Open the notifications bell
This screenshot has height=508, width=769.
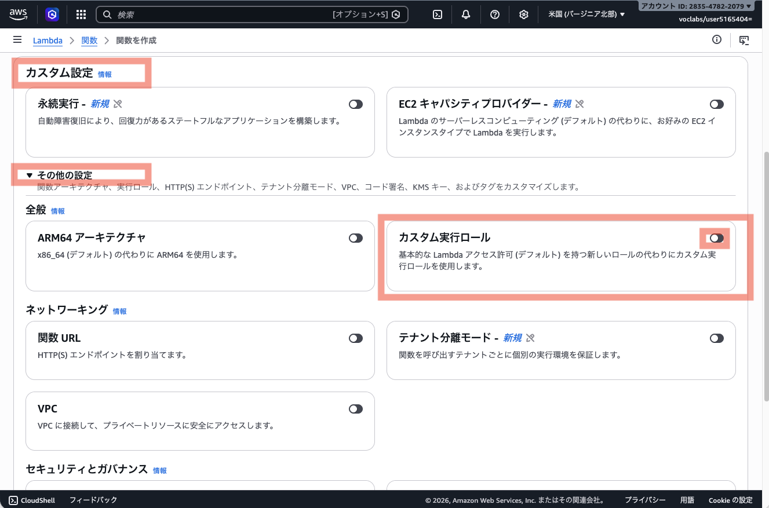pos(466,14)
